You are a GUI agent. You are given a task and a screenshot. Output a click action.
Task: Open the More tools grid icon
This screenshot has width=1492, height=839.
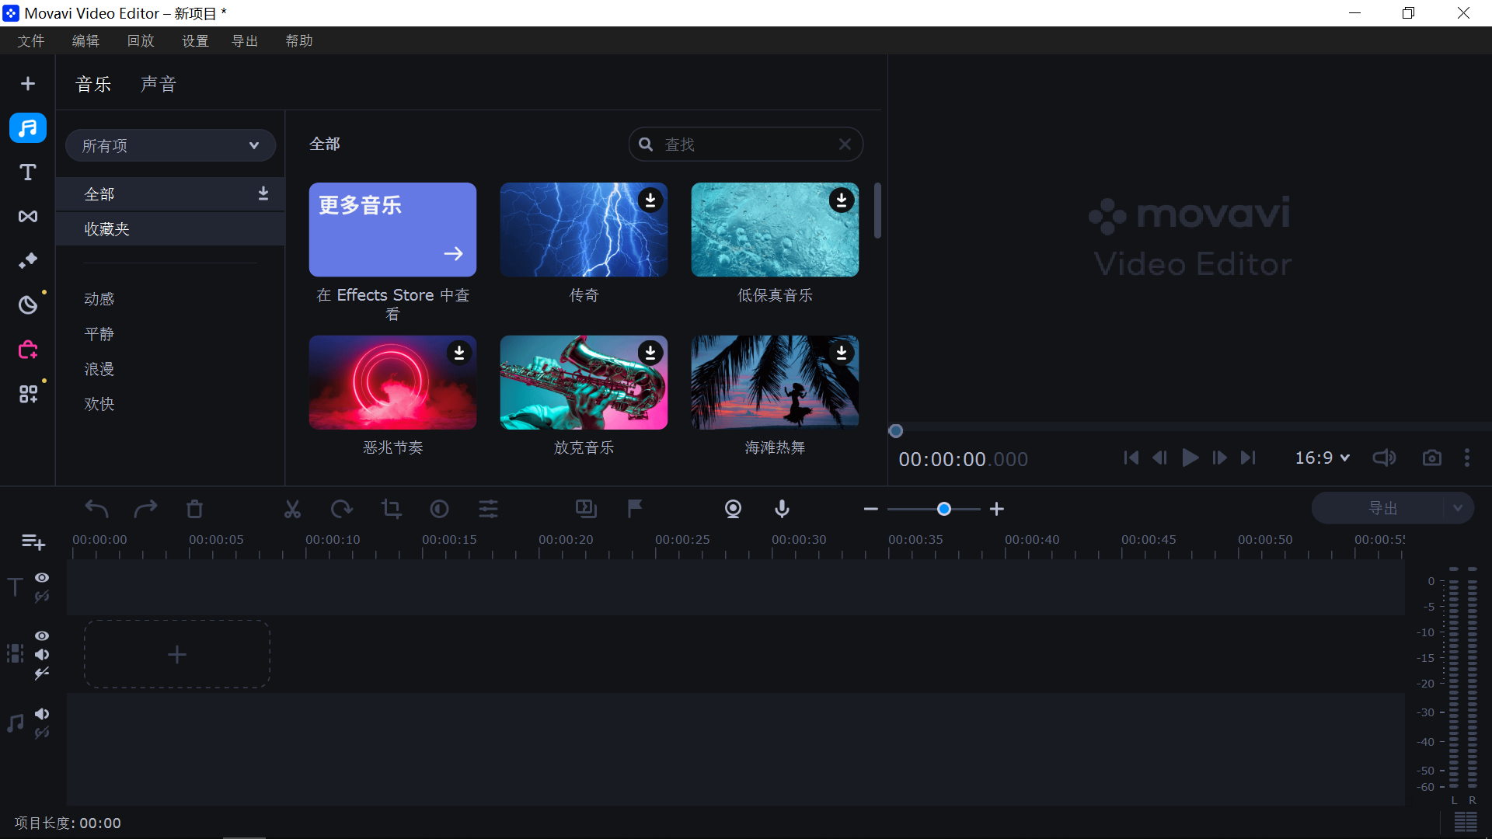click(28, 394)
